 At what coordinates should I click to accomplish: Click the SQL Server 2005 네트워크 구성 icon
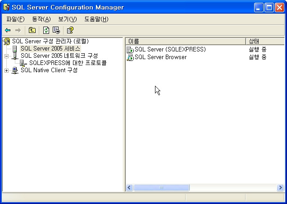click(15, 56)
